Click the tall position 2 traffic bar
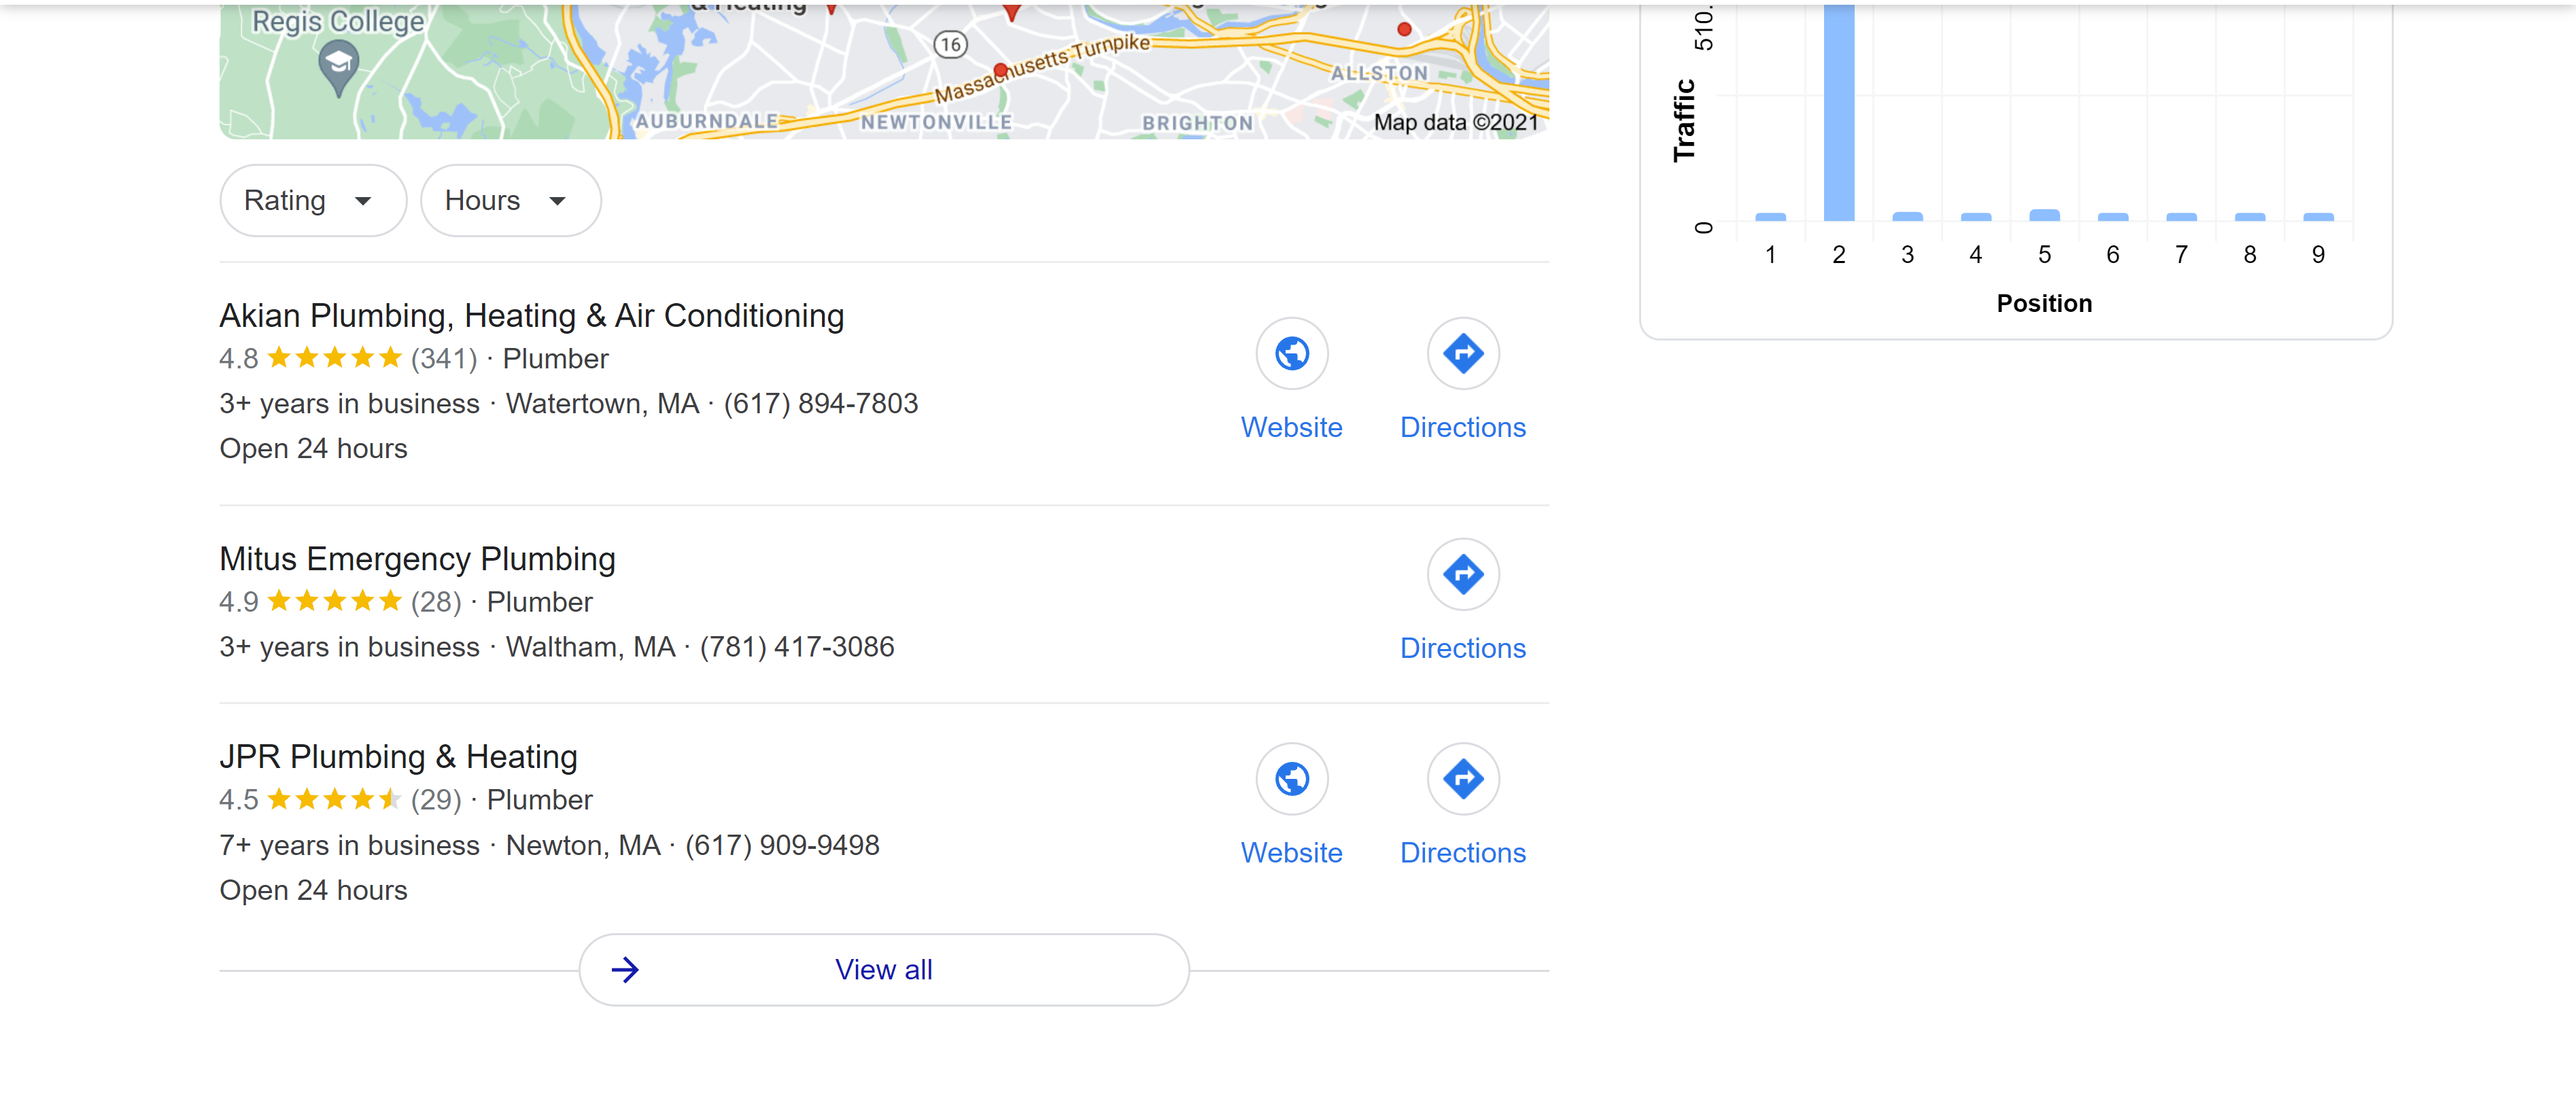This screenshot has width=2576, height=1099. [x=1839, y=112]
